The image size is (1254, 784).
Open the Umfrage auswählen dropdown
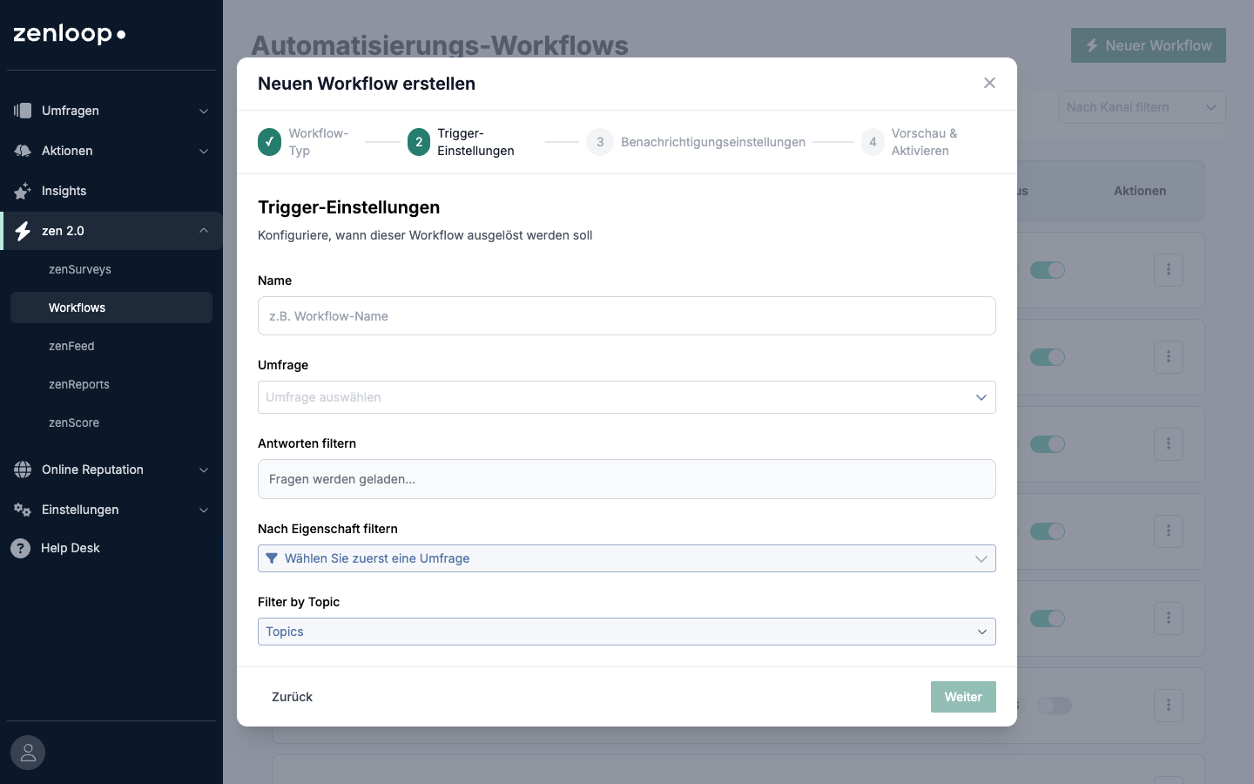[x=626, y=397]
